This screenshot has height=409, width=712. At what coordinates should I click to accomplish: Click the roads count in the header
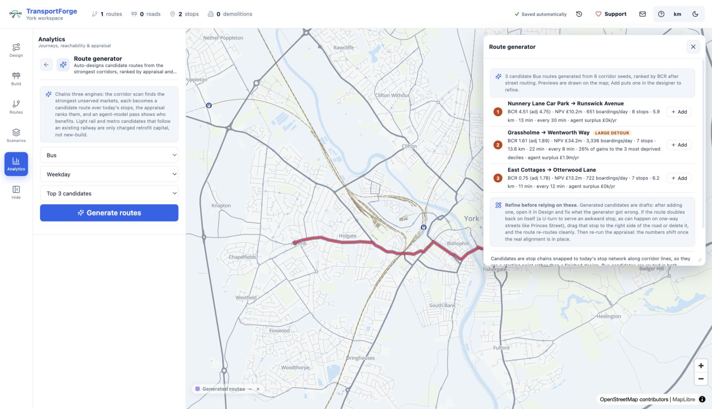146,14
